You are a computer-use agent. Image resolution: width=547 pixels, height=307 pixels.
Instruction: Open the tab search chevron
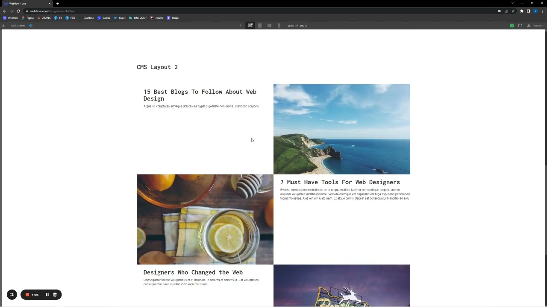pos(512,3)
